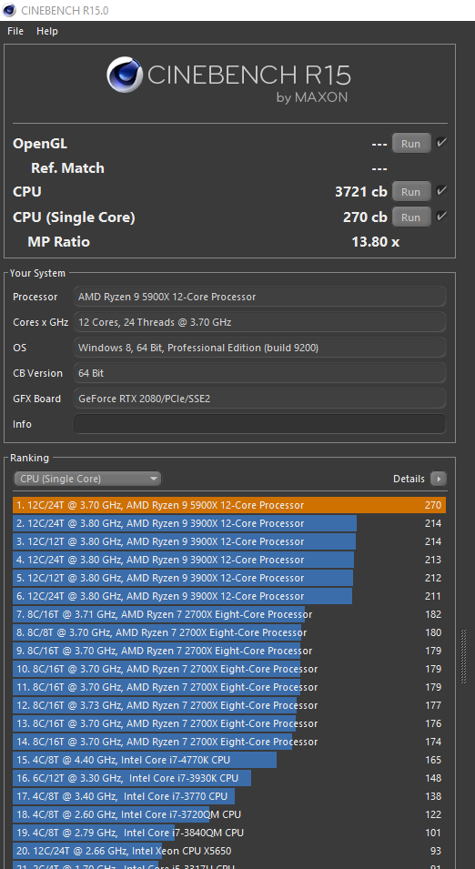Screen dimensions: 475x869
Task: Select rank 19 Intel Core i7-3840QM row
Action: click(x=229, y=833)
